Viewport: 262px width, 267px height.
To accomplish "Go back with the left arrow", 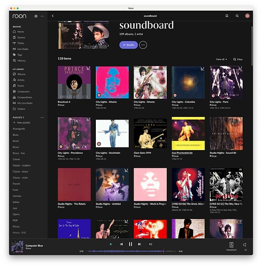I will 53,16.
